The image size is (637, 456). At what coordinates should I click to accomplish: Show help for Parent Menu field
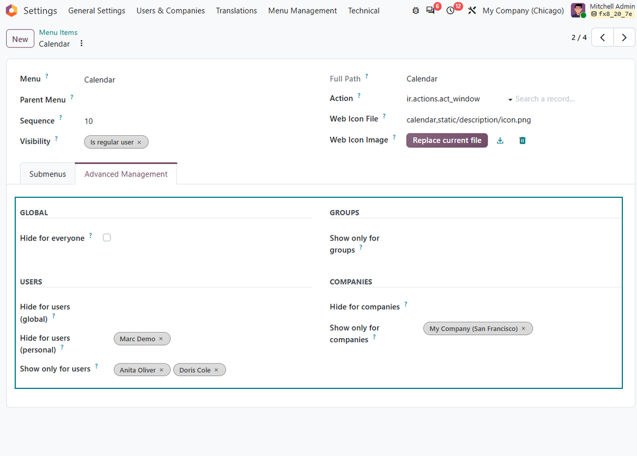(x=72, y=97)
